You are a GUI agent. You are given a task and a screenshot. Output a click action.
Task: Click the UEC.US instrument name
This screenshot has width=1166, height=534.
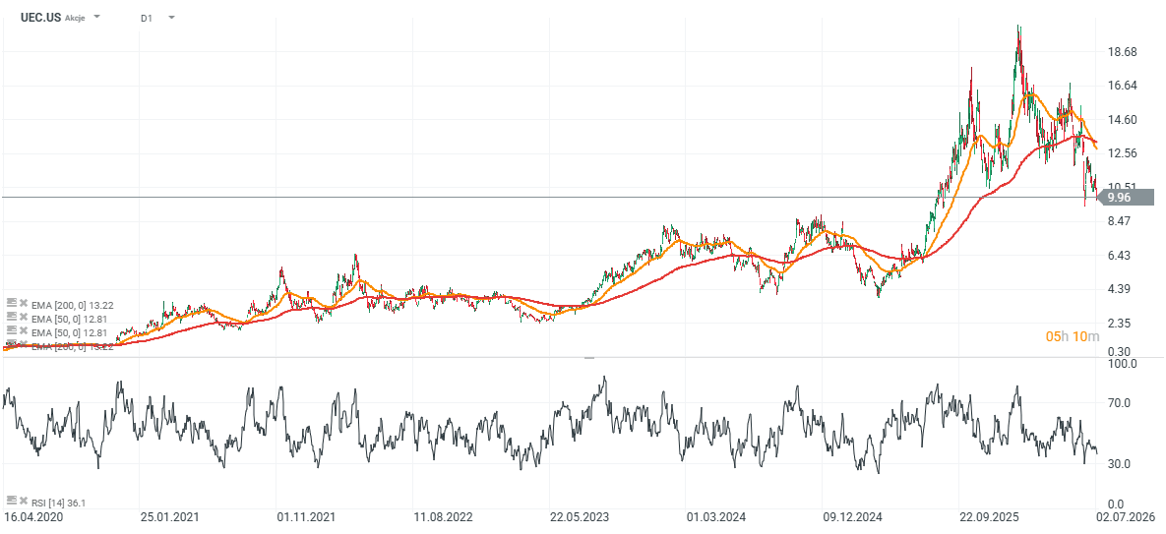pos(41,17)
